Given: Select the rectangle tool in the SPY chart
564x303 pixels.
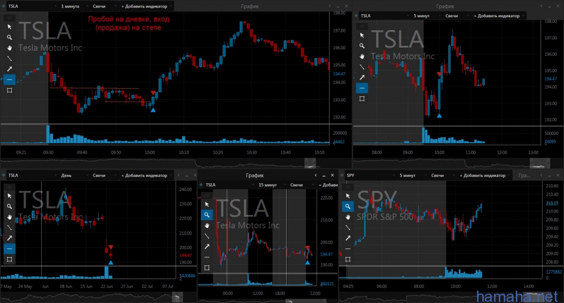Looking at the screenshot, I should [x=348, y=259].
